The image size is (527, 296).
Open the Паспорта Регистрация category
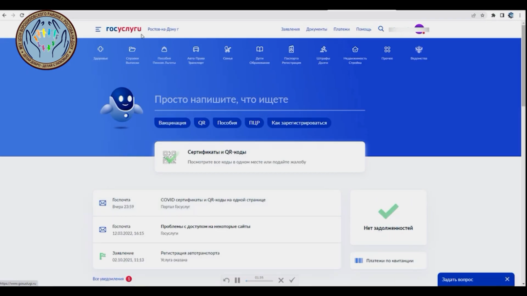click(x=291, y=55)
